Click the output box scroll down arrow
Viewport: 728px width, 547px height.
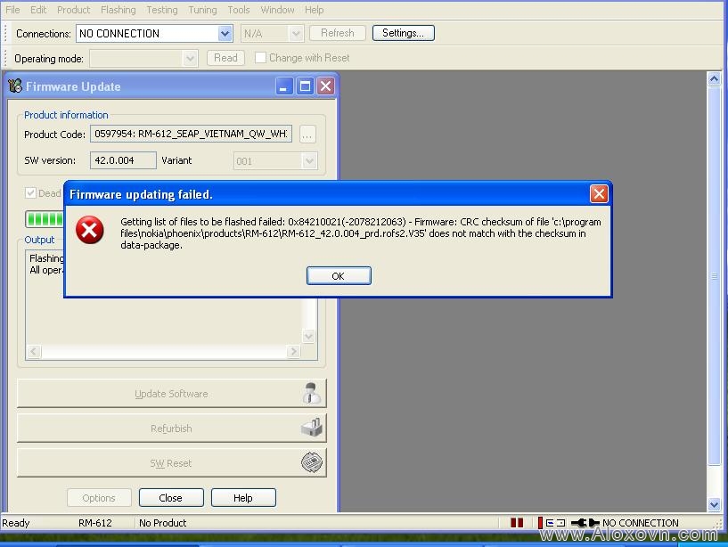(x=308, y=336)
